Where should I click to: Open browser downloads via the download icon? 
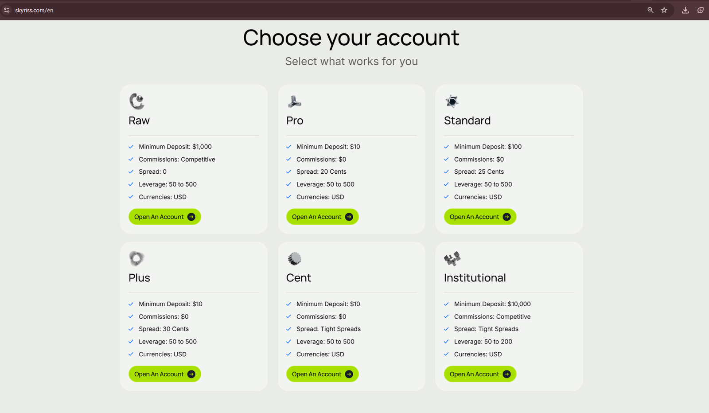point(685,9)
